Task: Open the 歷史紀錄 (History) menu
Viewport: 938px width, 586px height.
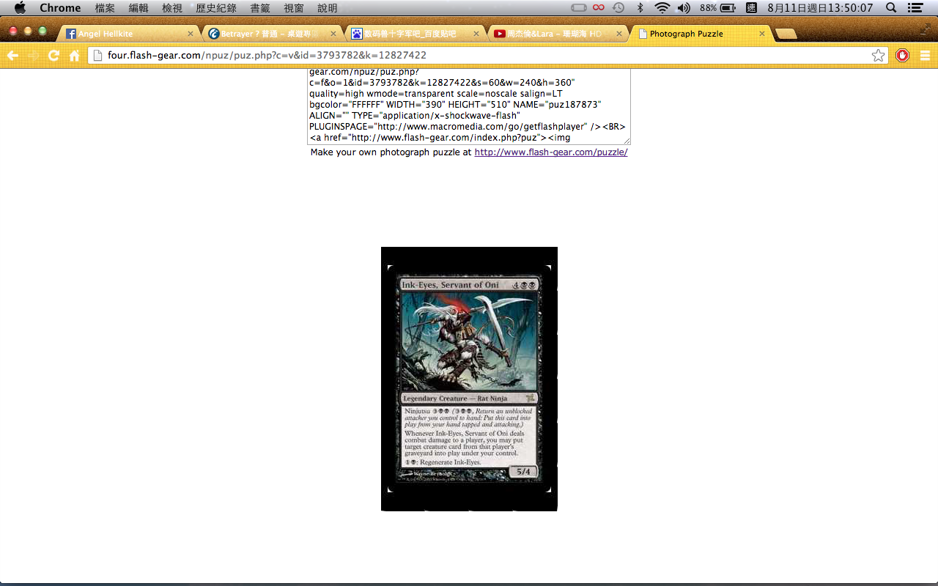Action: (x=216, y=8)
